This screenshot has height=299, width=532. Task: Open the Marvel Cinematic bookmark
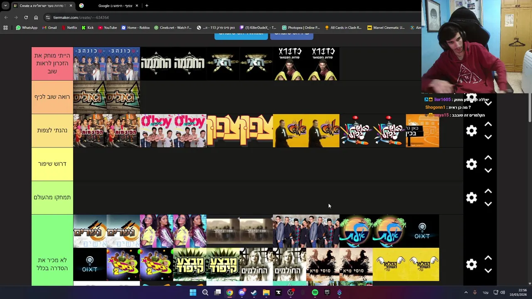click(x=386, y=28)
